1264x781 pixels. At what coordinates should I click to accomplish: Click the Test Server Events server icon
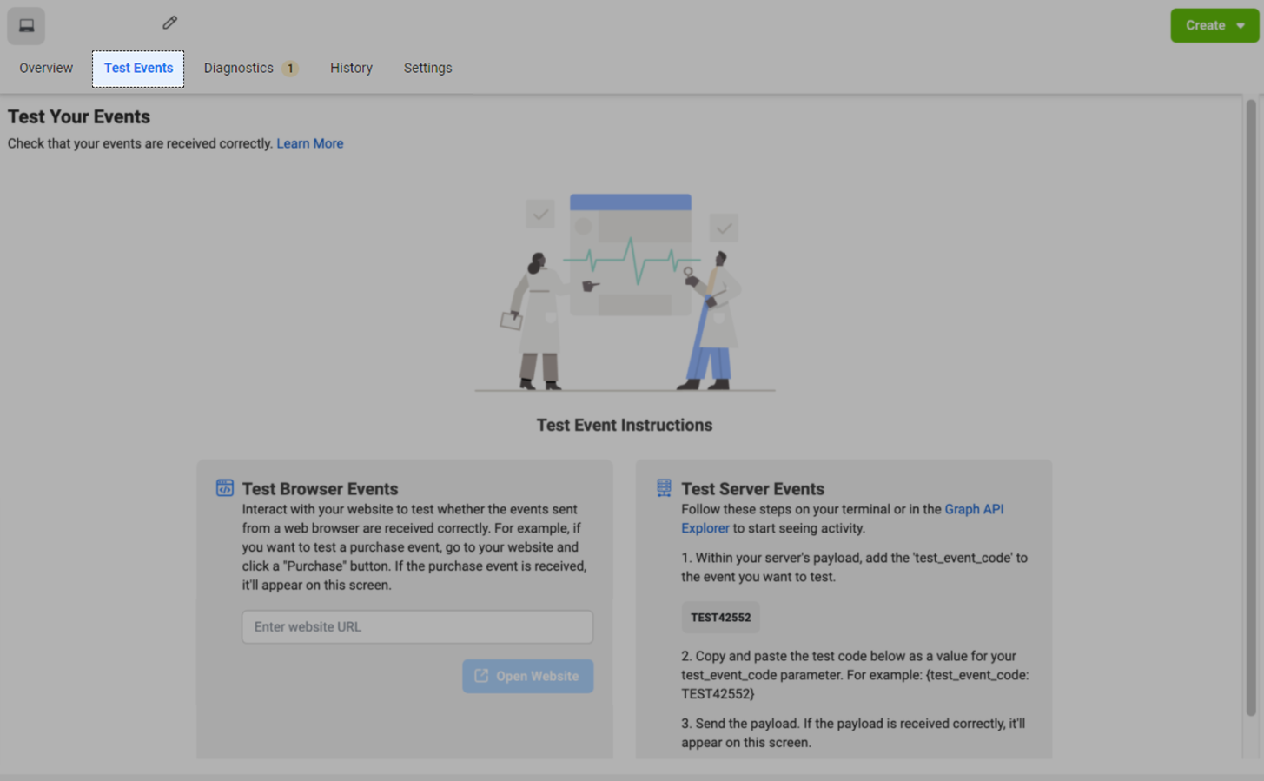point(664,488)
